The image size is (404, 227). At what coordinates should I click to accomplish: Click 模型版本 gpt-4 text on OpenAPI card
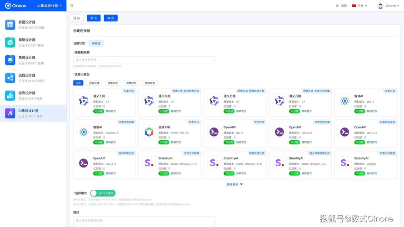[233, 133]
